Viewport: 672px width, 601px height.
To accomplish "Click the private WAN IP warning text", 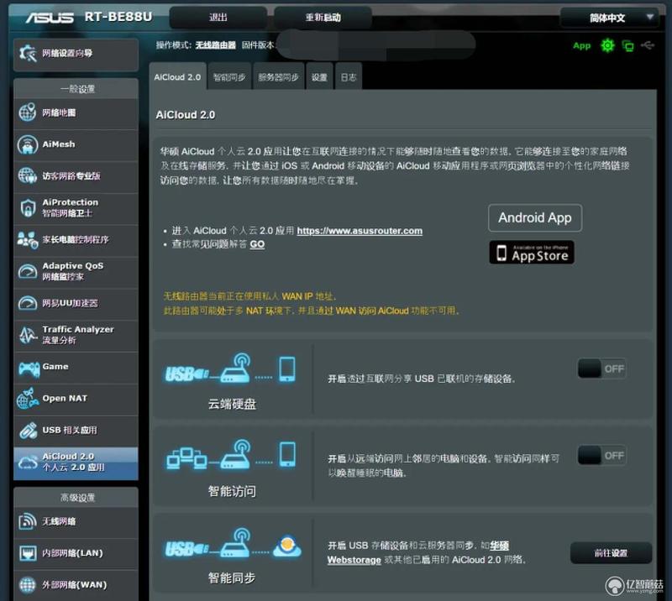I will (249, 296).
